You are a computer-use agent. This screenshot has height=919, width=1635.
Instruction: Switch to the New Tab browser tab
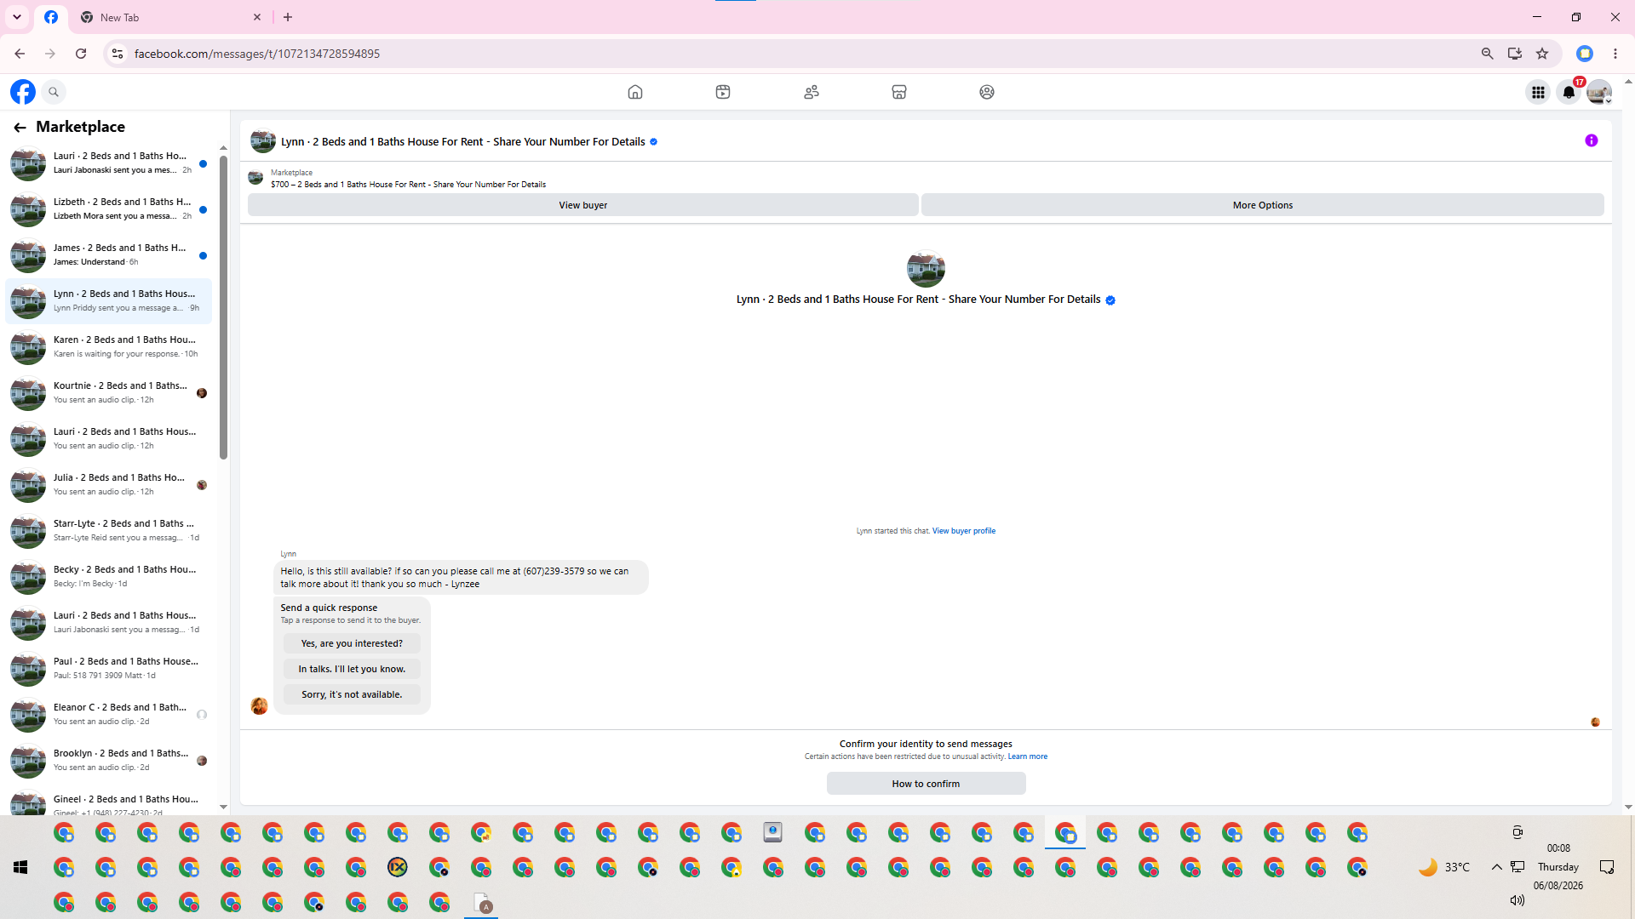[170, 17]
